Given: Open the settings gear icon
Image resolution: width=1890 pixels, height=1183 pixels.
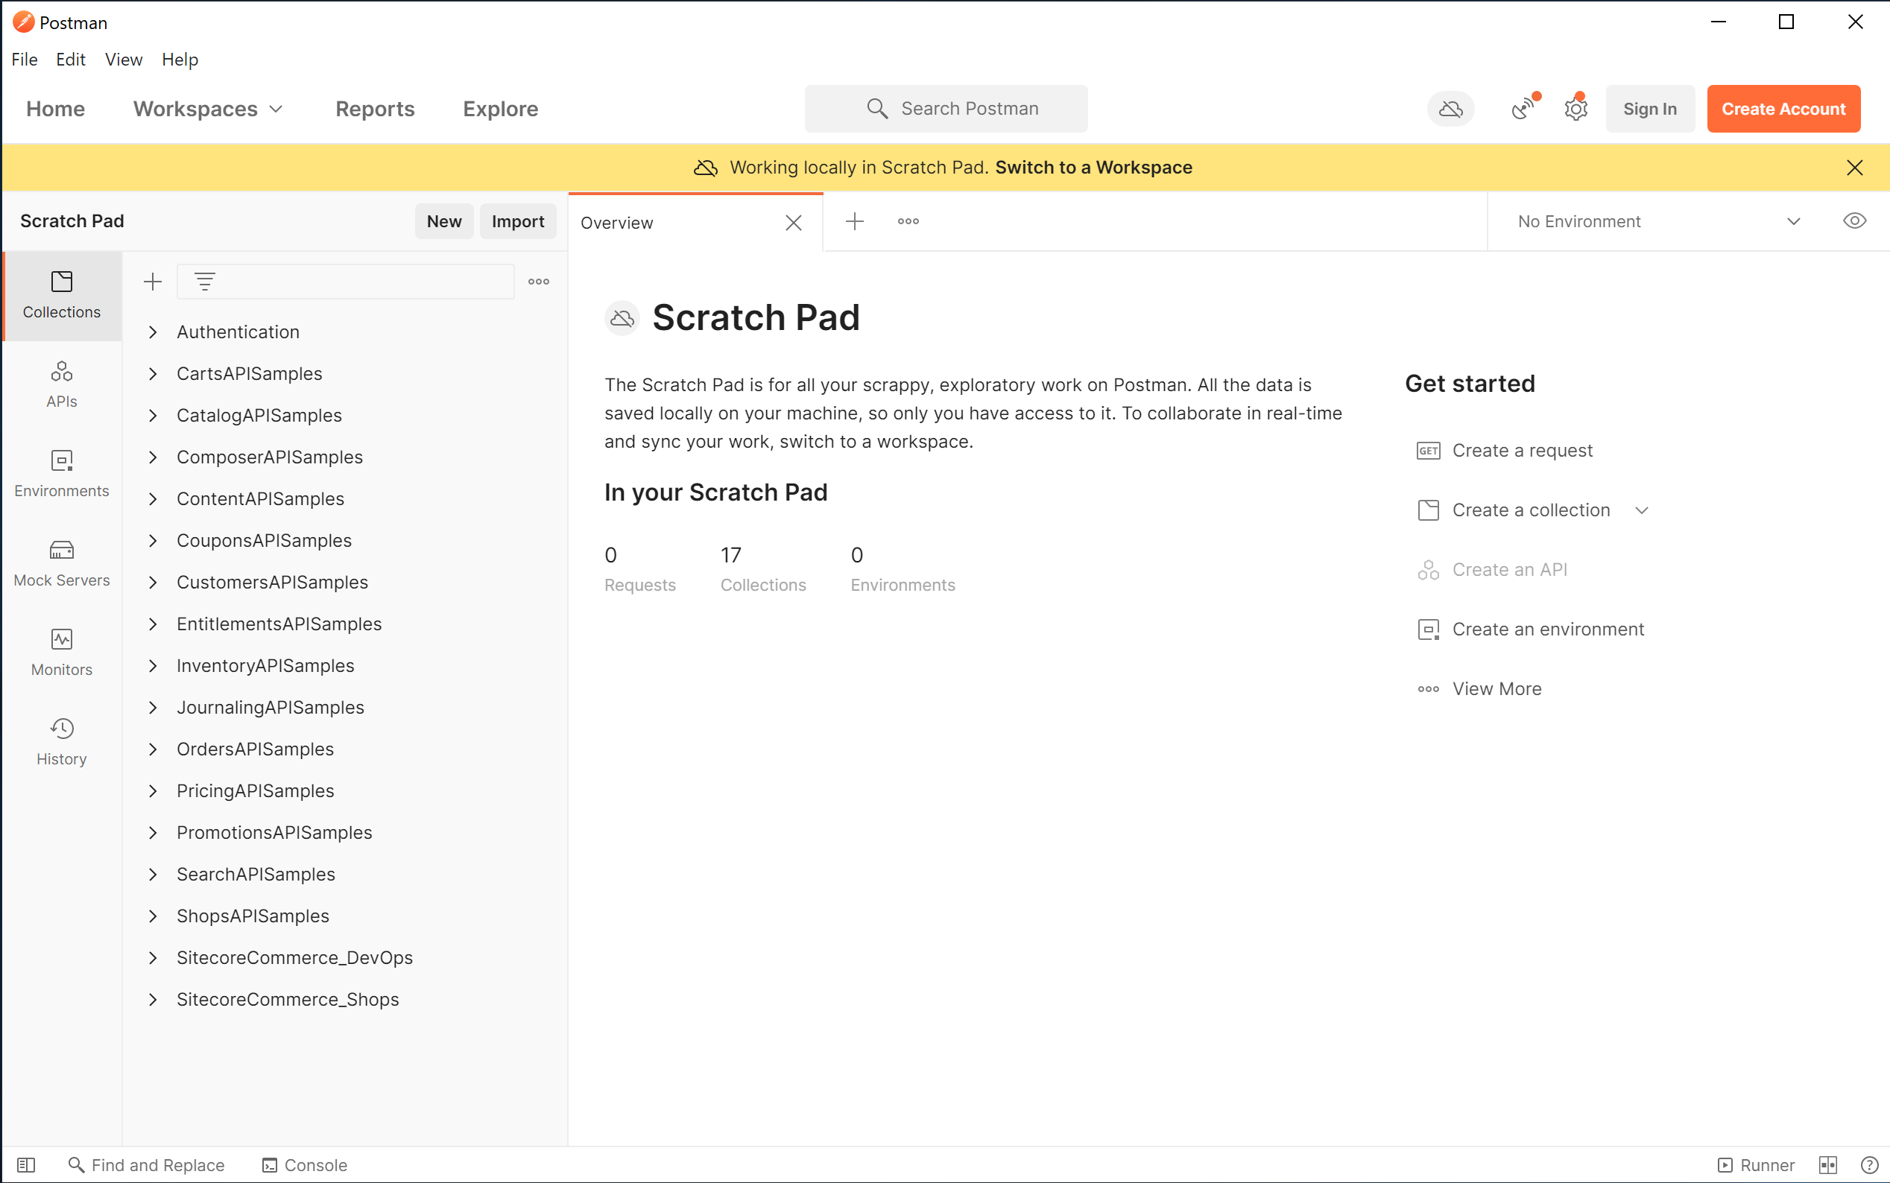Looking at the screenshot, I should (1575, 109).
